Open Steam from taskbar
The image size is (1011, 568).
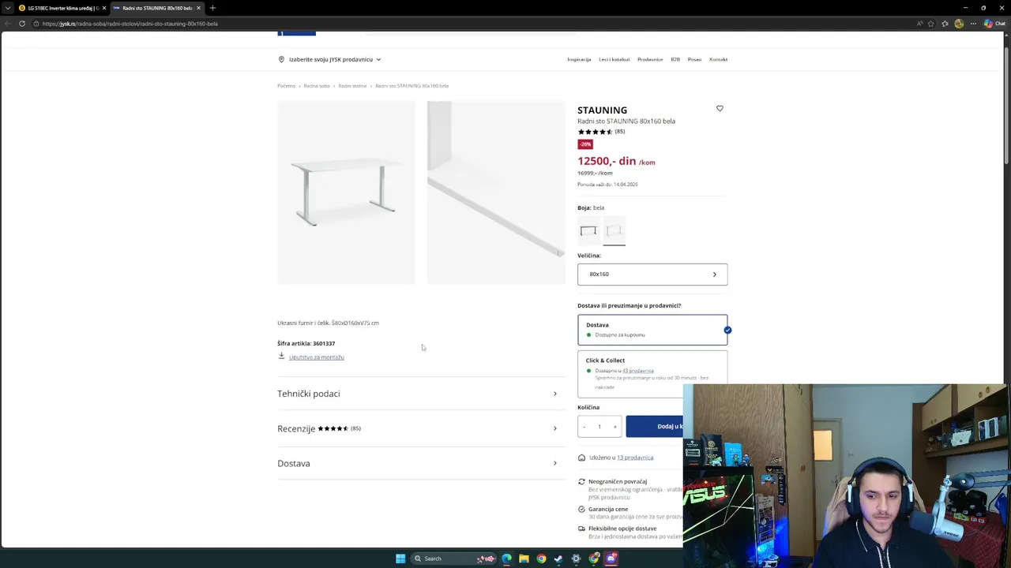(558, 559)
